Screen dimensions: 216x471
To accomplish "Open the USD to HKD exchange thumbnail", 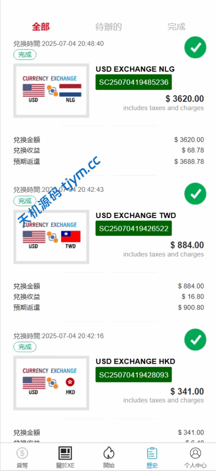I will (51, 383).
